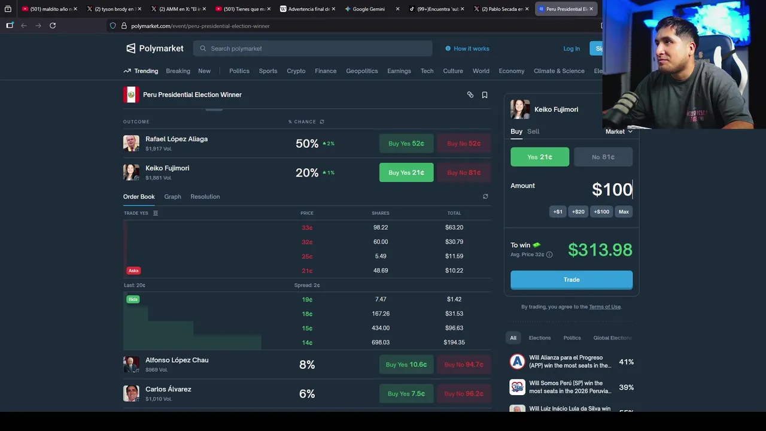The image size is (766, 431).
Task: Filter related markets by Elections
Action: coord(540,338)
